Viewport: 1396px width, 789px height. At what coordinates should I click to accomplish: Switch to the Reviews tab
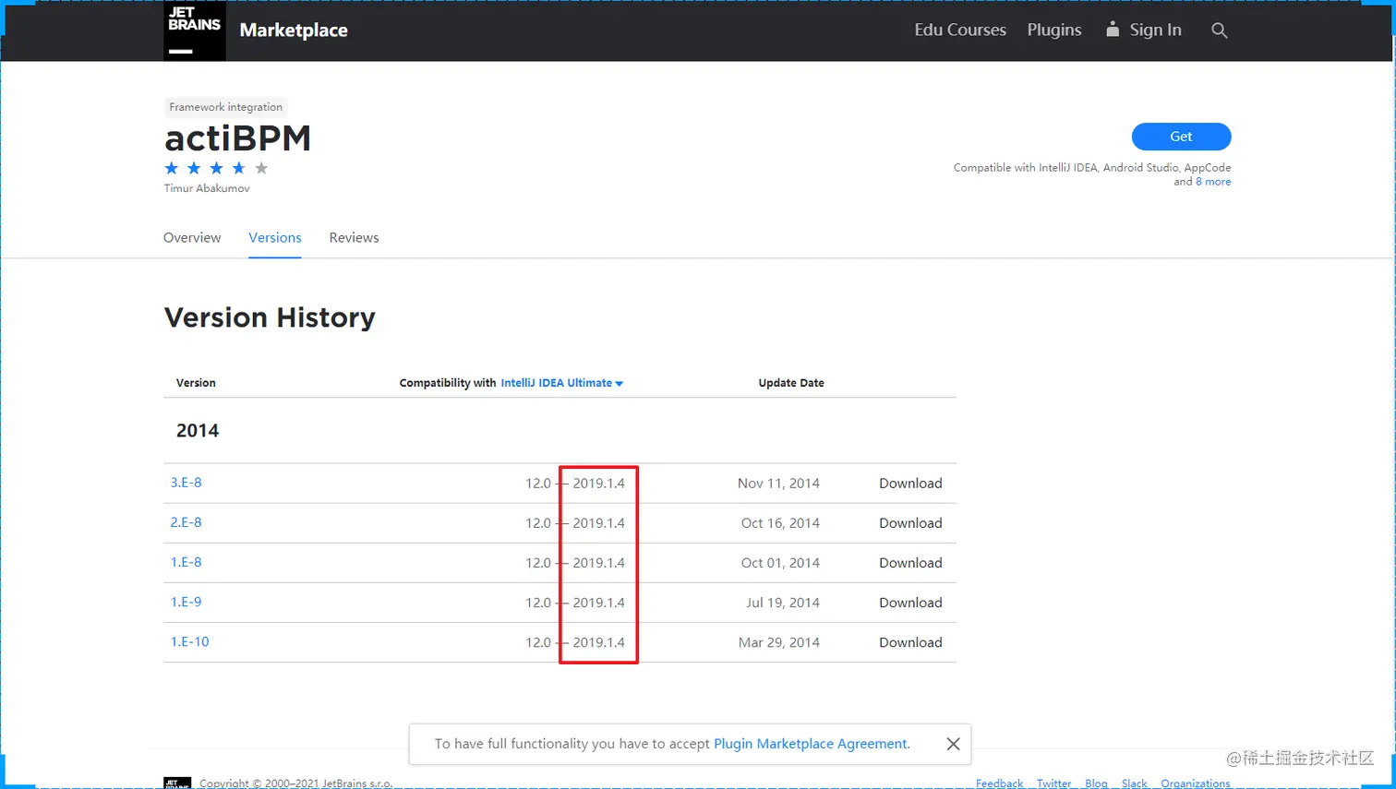tap(354, 237)
